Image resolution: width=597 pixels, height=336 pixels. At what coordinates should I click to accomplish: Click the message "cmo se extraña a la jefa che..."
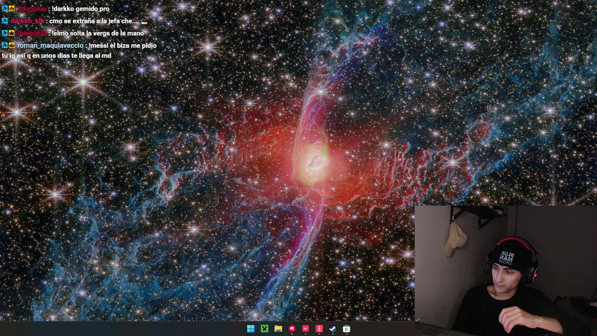click(94, 21)
